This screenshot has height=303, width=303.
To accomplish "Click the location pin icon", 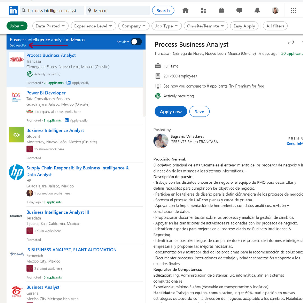I will 89,10.
